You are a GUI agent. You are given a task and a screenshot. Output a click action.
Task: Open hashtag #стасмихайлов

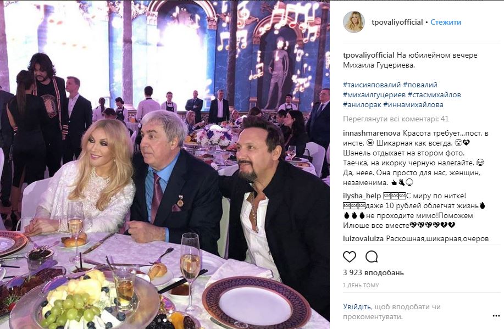434,95
